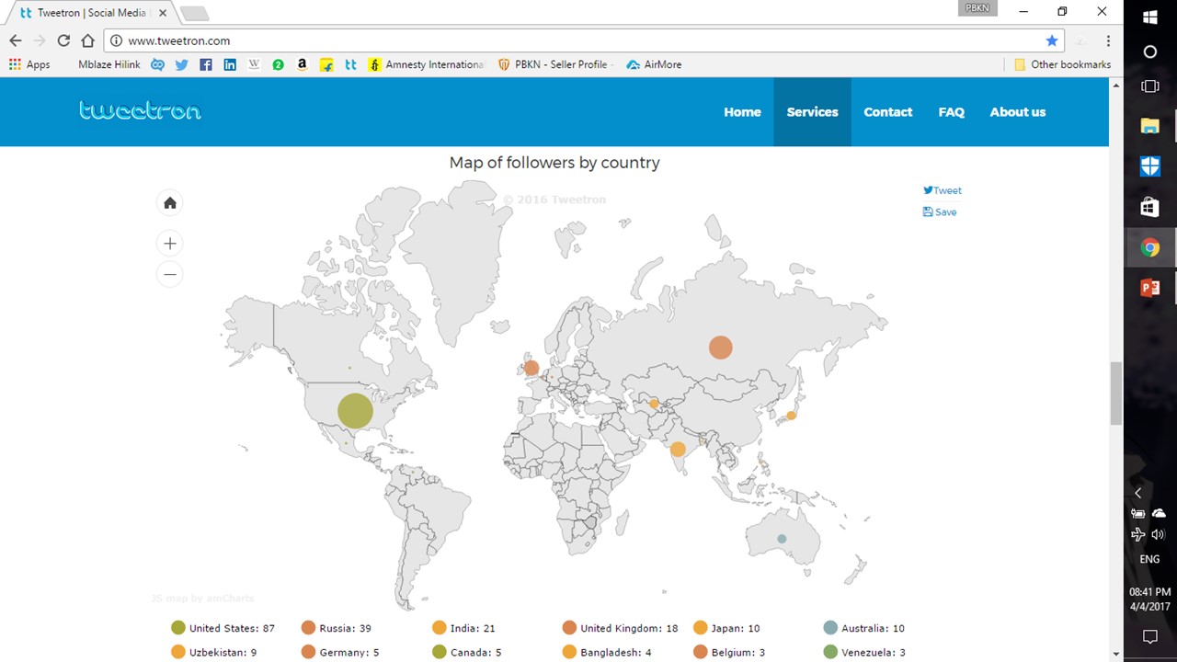
Task: Open the Twitter bookmark icon
Action: coord(181,64)
